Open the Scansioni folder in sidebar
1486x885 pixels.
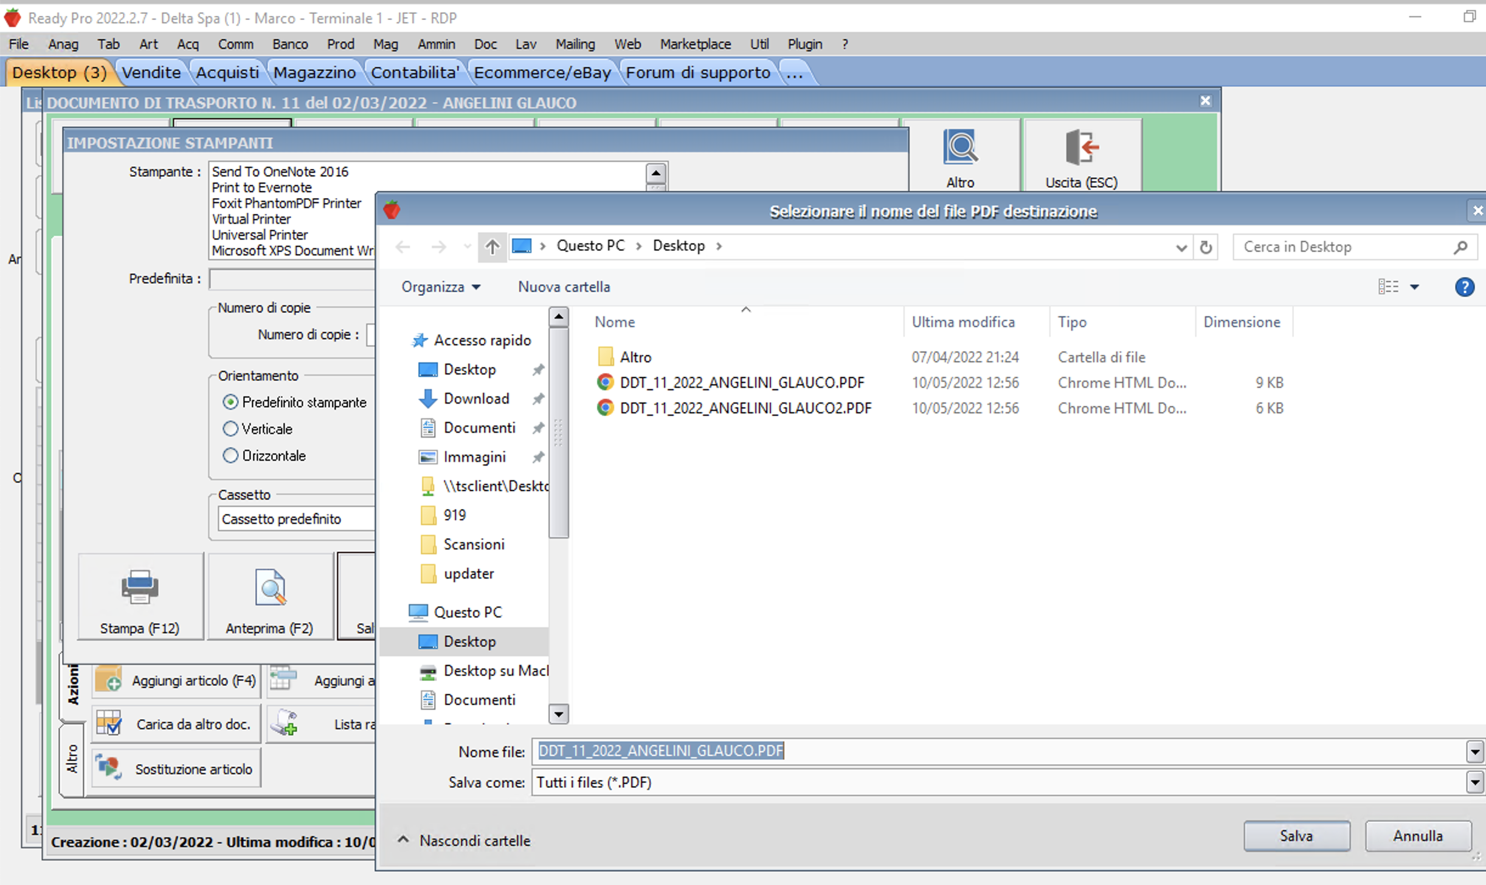pos(474,544)
